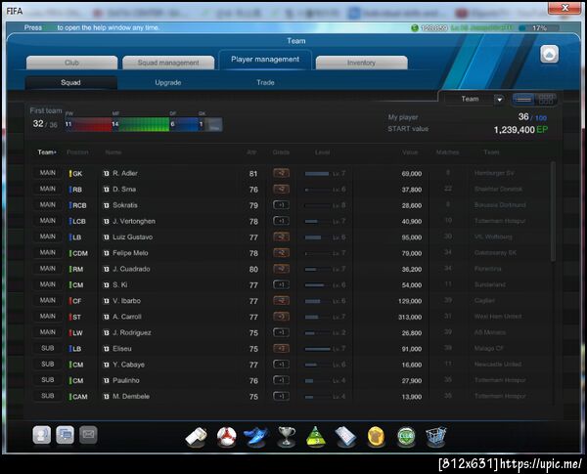Click the CAM position label
The width and height of the screenshot is (587, 474).
pos(80,397)
